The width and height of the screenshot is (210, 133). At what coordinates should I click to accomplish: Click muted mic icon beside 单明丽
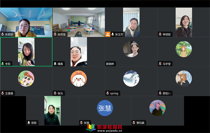pos(160,34)
